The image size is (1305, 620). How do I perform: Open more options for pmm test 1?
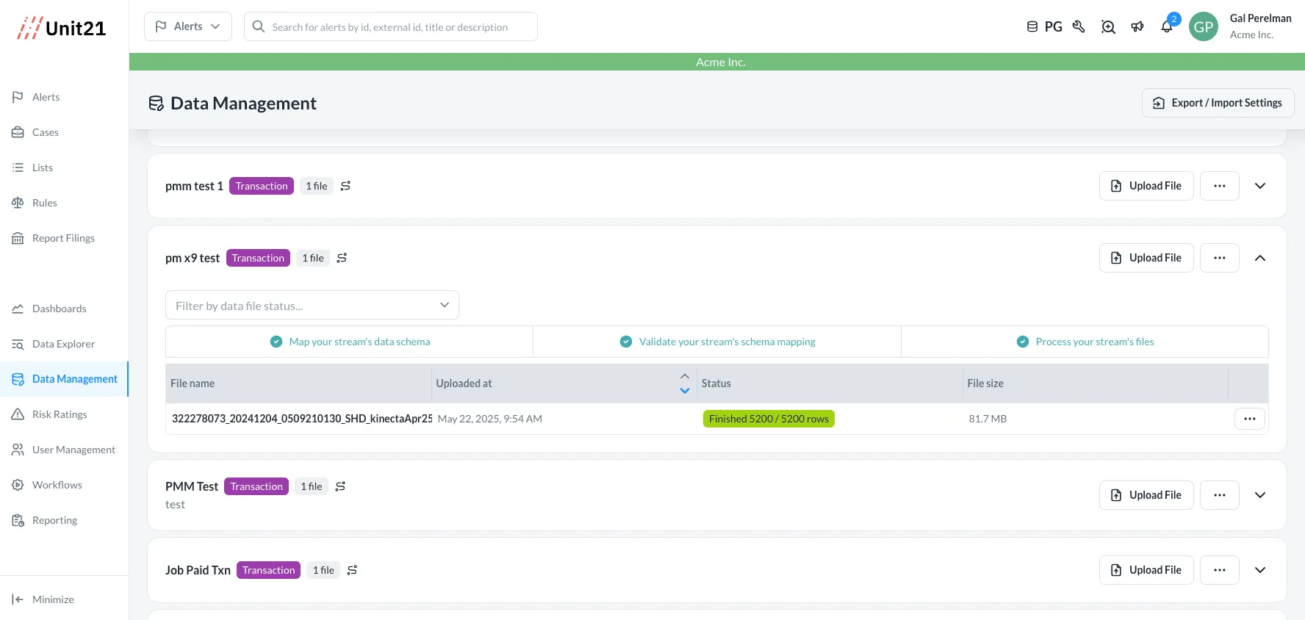click(x=1220, y=186)
